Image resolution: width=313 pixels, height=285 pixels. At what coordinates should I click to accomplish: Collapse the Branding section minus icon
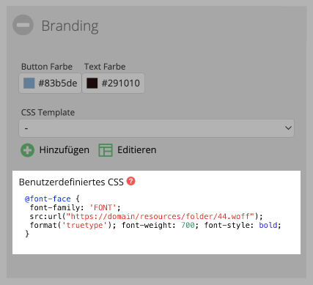[x=23, y=25]
